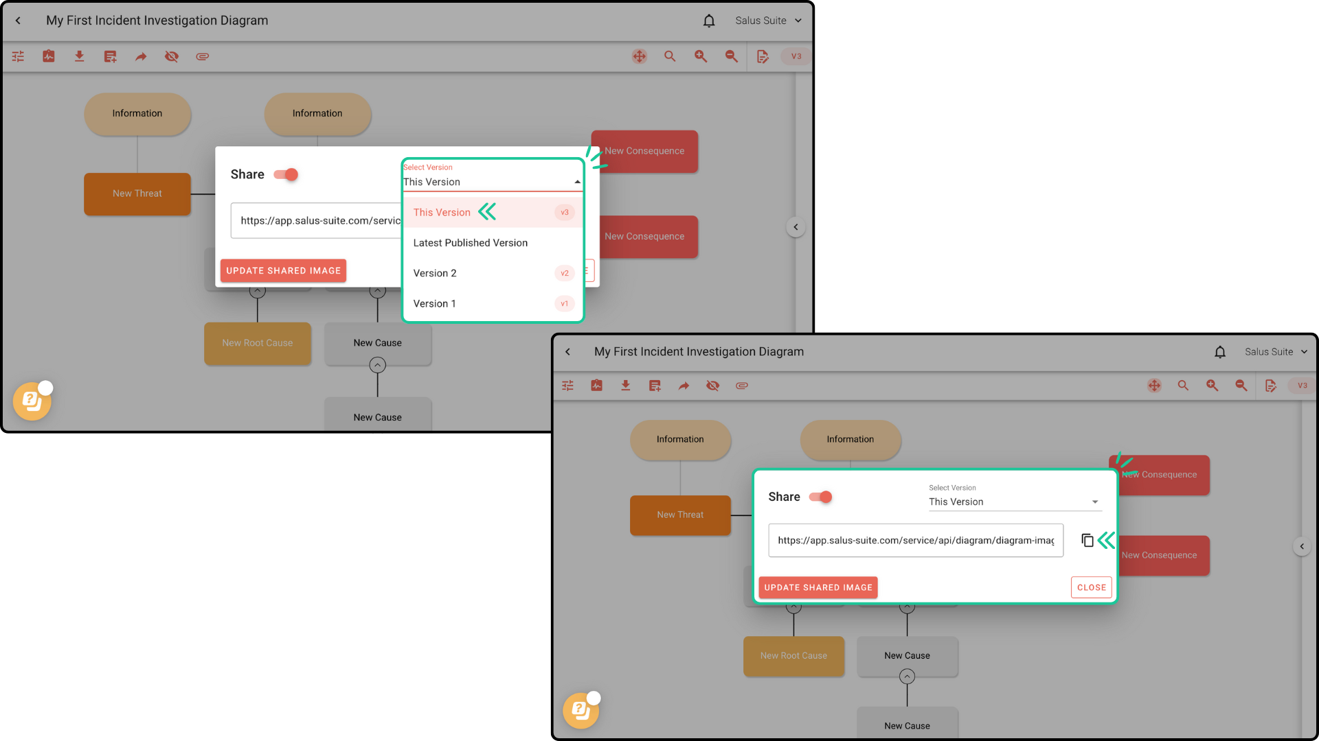Click the share URL field in lower dialog
This screenshot has width=1319, height=741.
[x=915, y=541]
